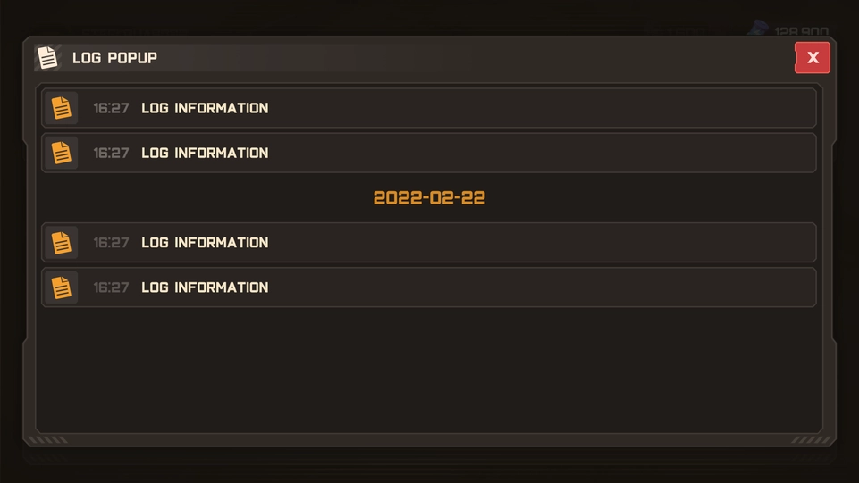Click the 16:27 timestamp just below the date header

point(111,242)
